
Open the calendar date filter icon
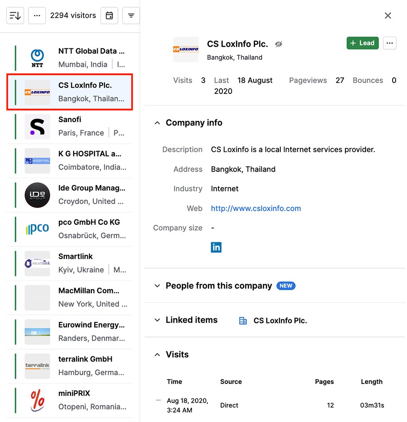click(109, 15)
